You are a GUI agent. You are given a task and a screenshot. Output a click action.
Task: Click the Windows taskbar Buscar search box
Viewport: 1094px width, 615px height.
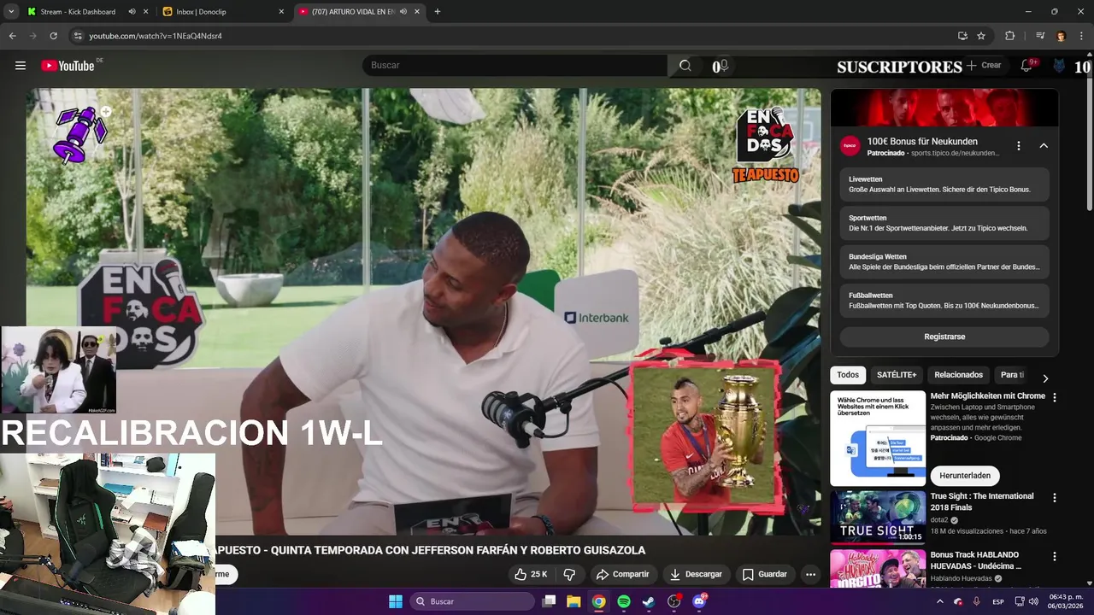(x=473, y=601)
